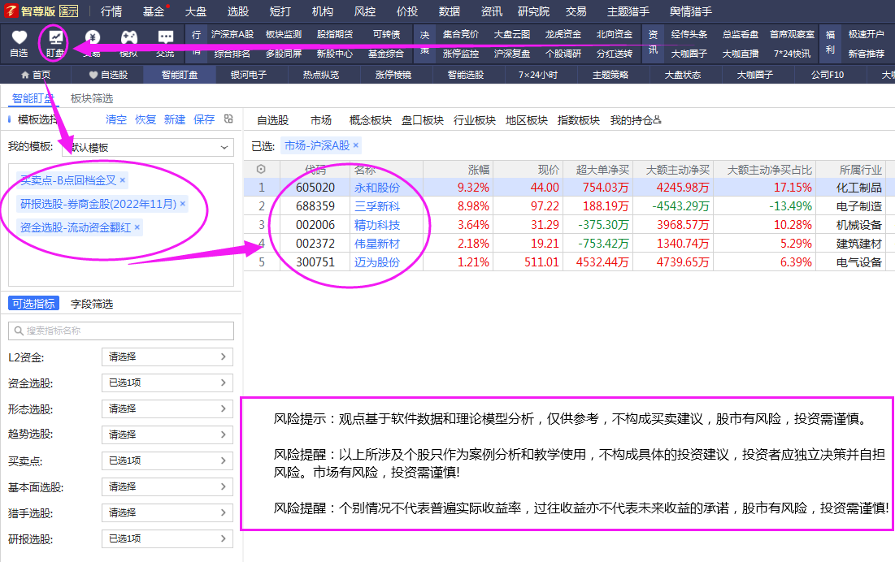Remove the 买卖点-B点回档金叉 condition tag

(x=122, y=180)
